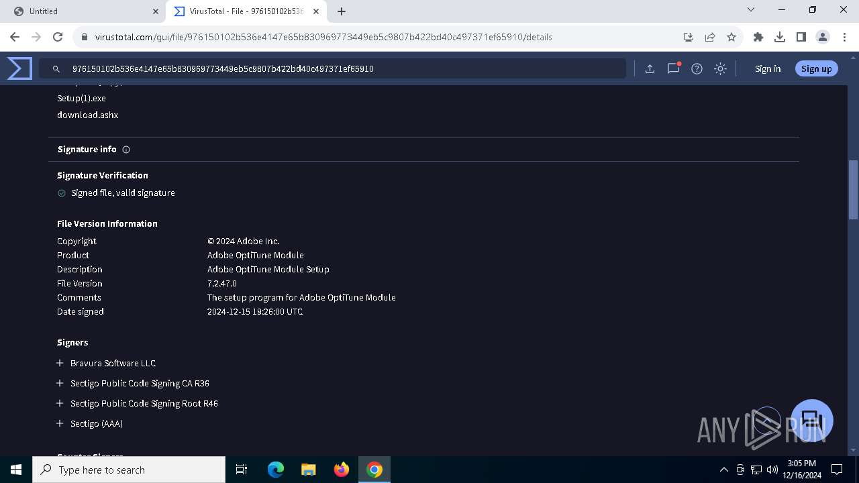Click the browser Forward arrow
This screenshot has width=859, height=483.
(x=36, y=37)
